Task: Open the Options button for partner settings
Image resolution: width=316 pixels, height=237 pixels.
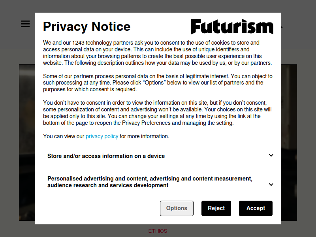Action: point(177,208)
